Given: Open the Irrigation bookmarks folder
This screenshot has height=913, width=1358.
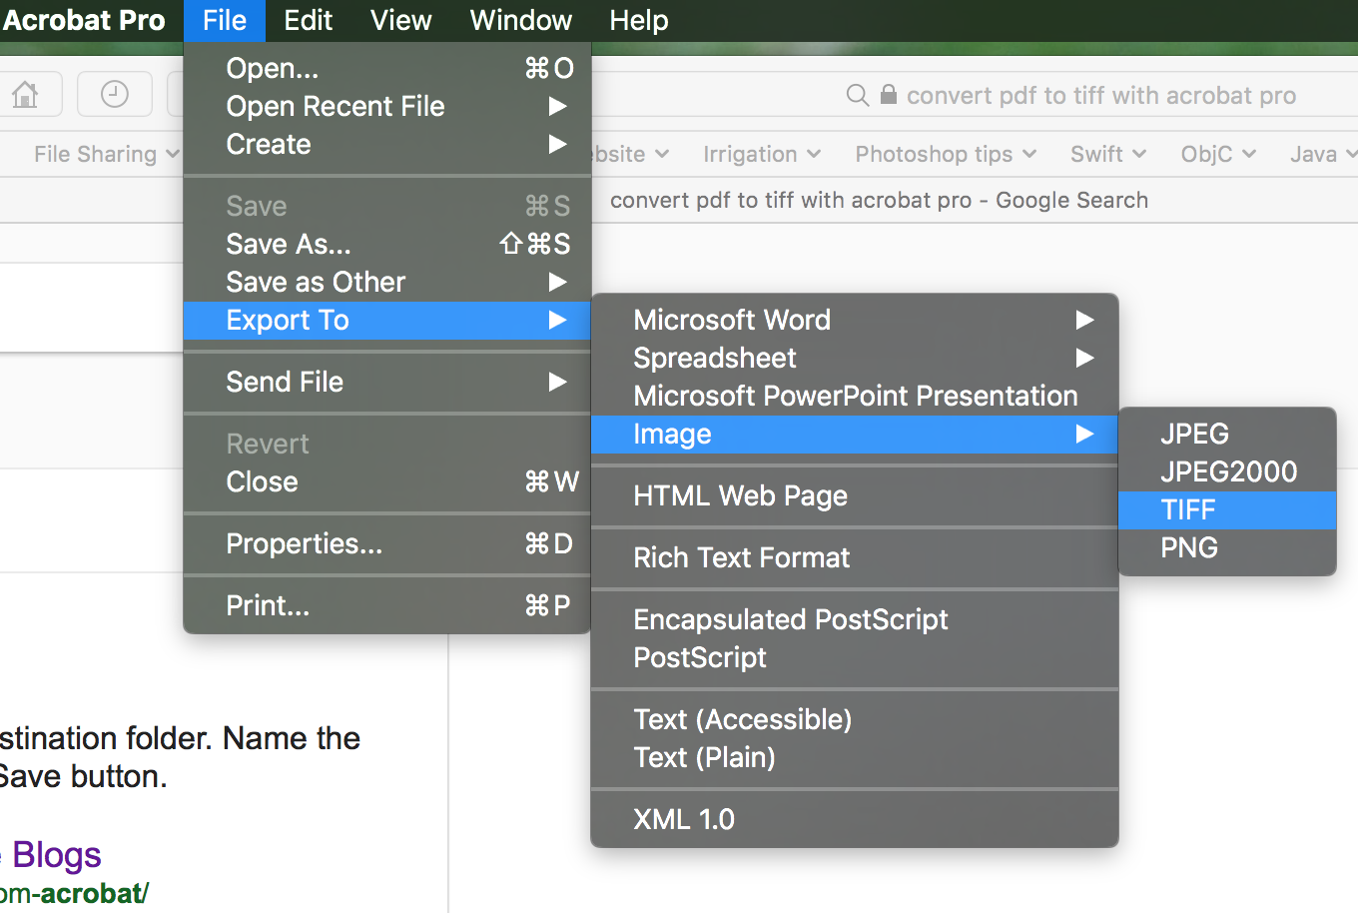Looking at the screenshot, I should click(x=761, y=154).
